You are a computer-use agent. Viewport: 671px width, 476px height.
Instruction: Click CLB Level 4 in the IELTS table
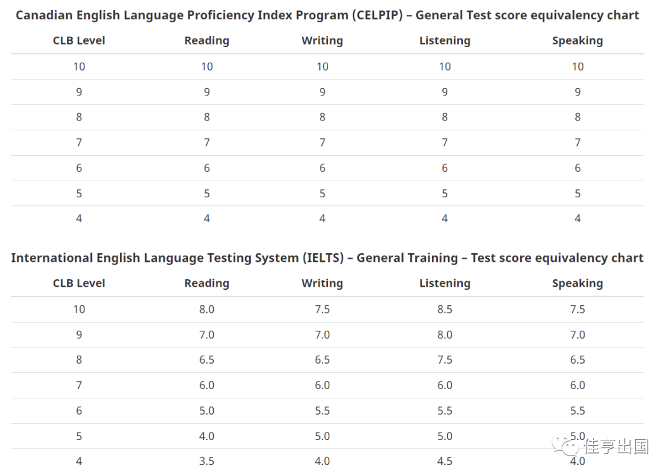coord(79,461)
